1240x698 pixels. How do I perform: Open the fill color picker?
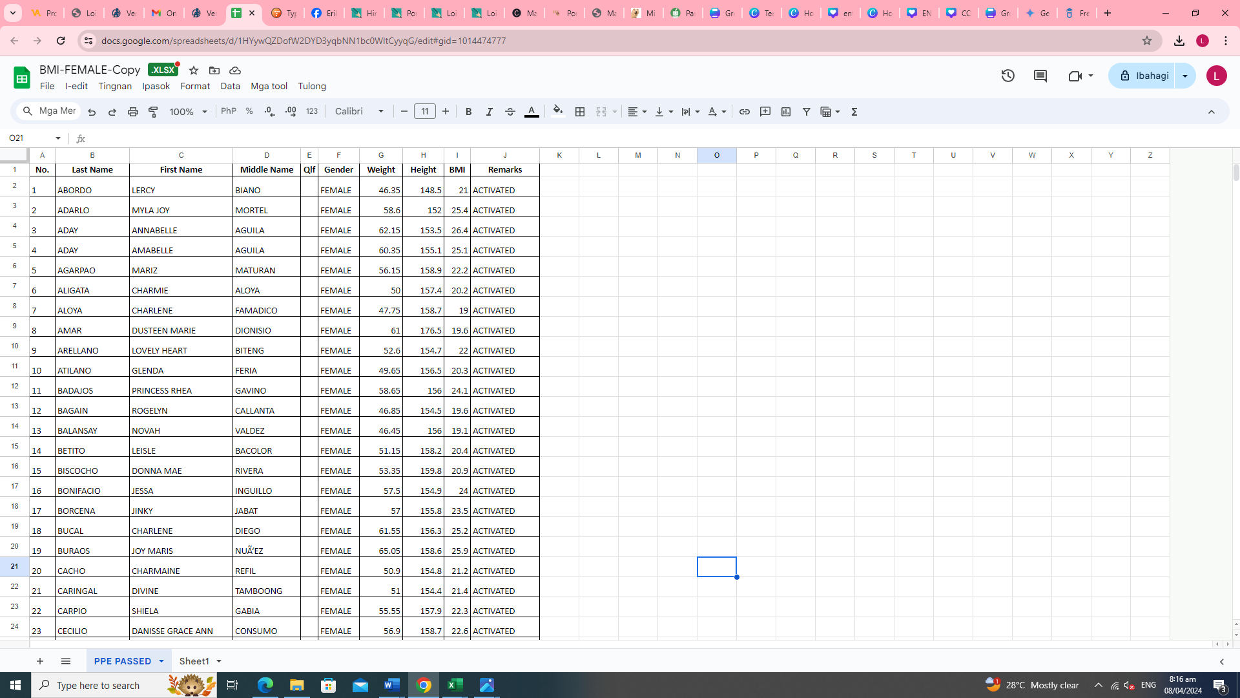click(558, 111)
